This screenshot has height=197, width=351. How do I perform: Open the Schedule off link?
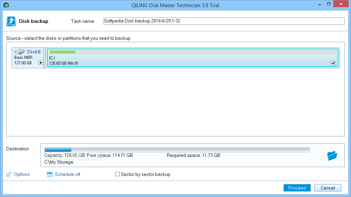click(67, 175)
